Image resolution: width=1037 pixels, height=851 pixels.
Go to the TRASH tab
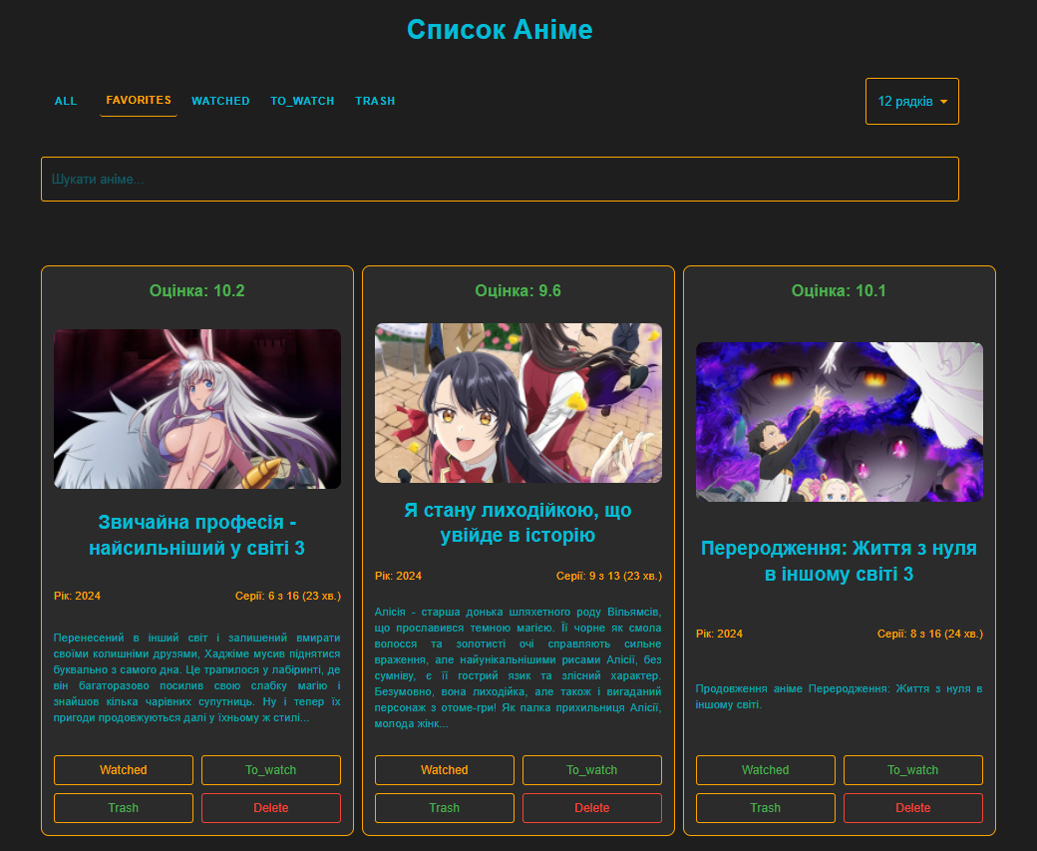(x=375, y=101)
